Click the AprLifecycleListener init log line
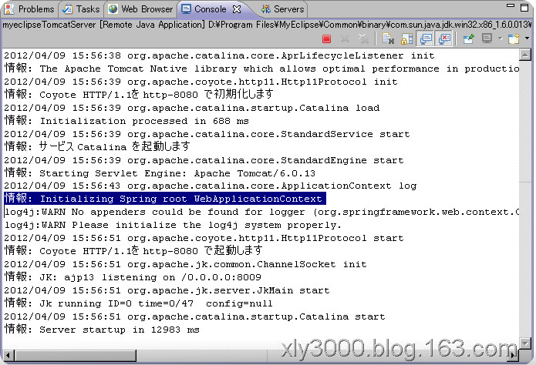 pos(219,55)
